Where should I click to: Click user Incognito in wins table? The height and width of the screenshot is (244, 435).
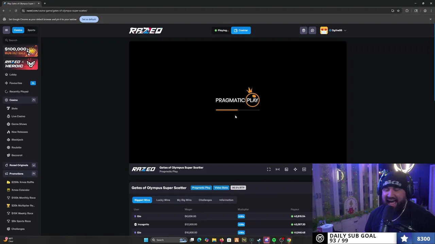[x=143, y=224]
